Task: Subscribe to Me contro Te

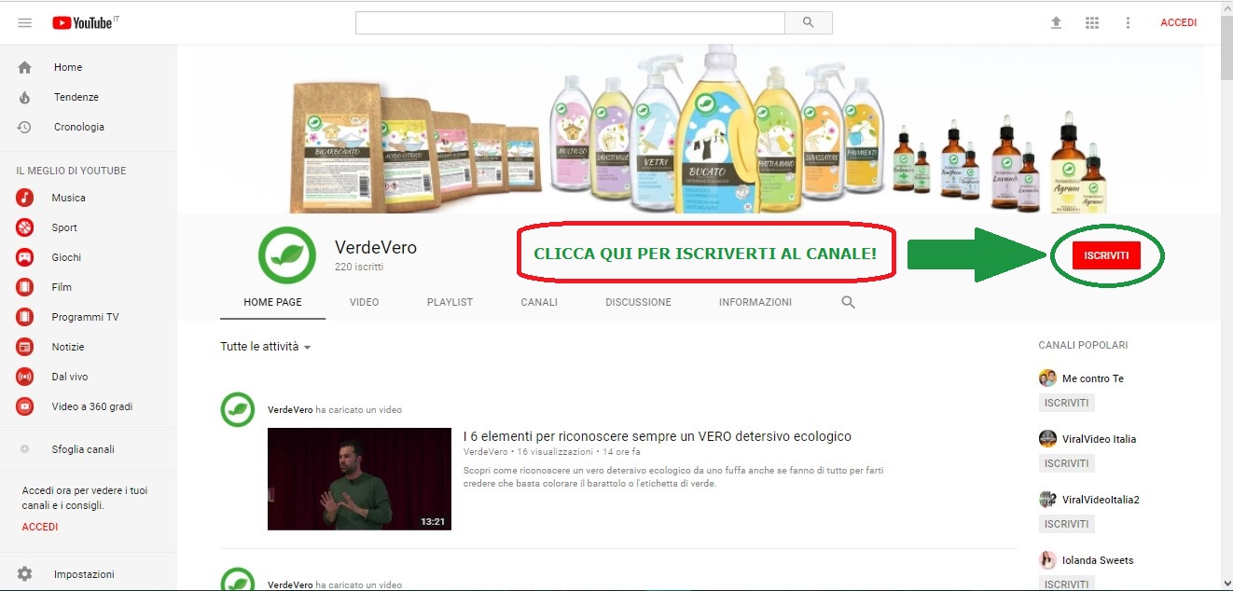Action: click(x=1066, y=403)
